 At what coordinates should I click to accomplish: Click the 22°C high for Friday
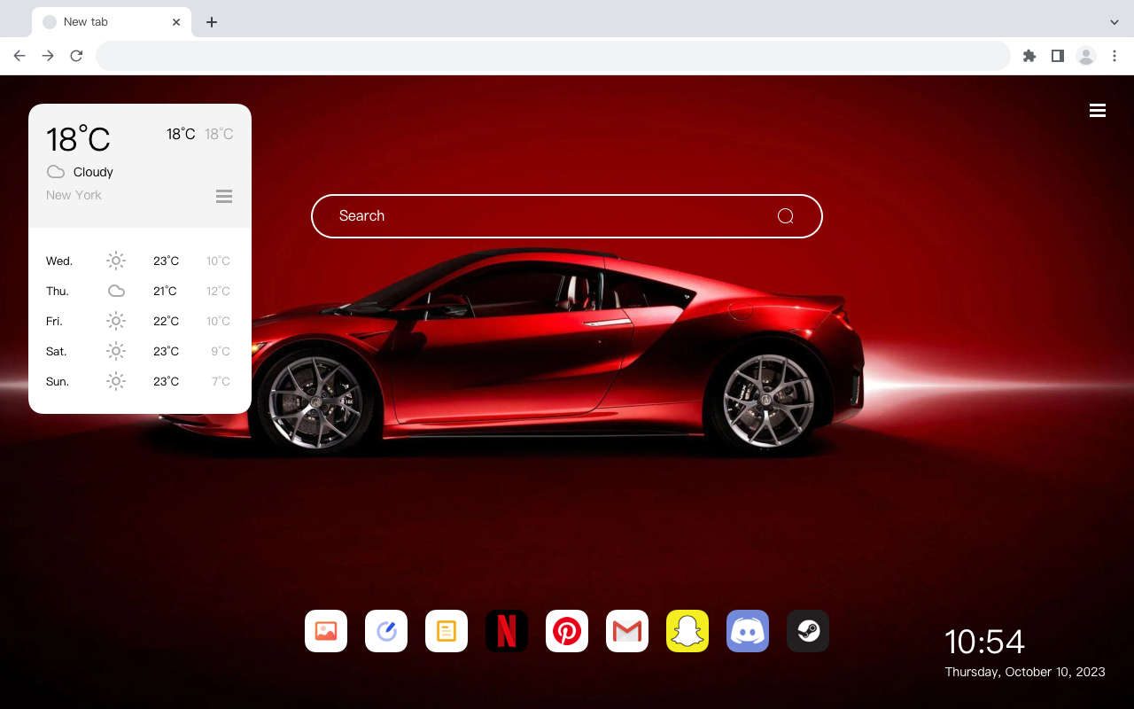coord(166,321)
